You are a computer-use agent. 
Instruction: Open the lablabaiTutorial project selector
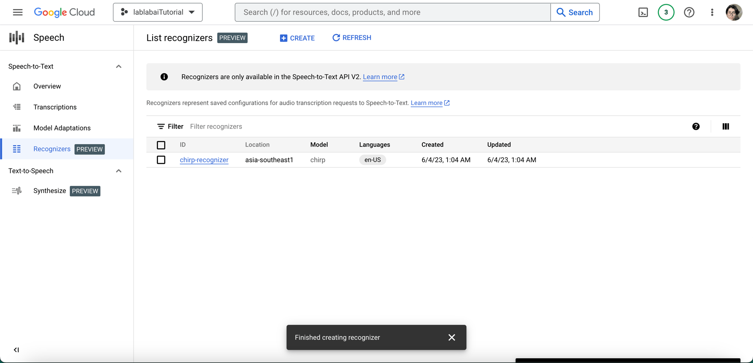pos(158,12)
